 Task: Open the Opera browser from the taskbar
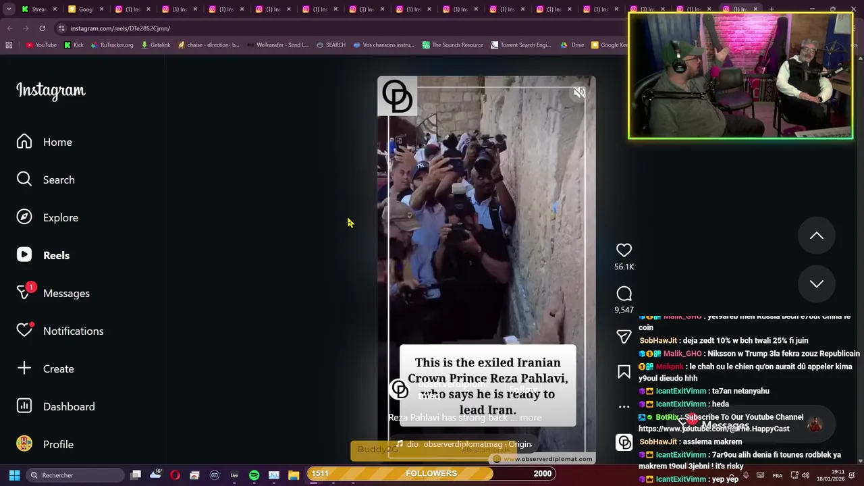tap(175, 475)
